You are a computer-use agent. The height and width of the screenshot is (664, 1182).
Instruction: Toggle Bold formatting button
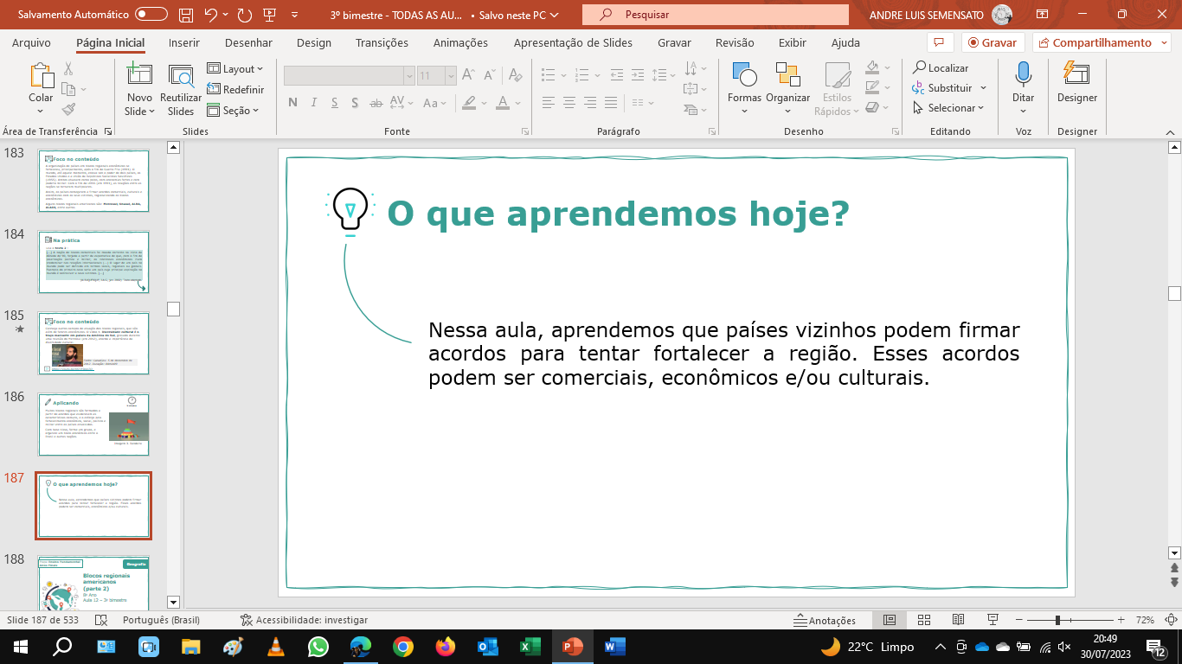tap(292, 103)
